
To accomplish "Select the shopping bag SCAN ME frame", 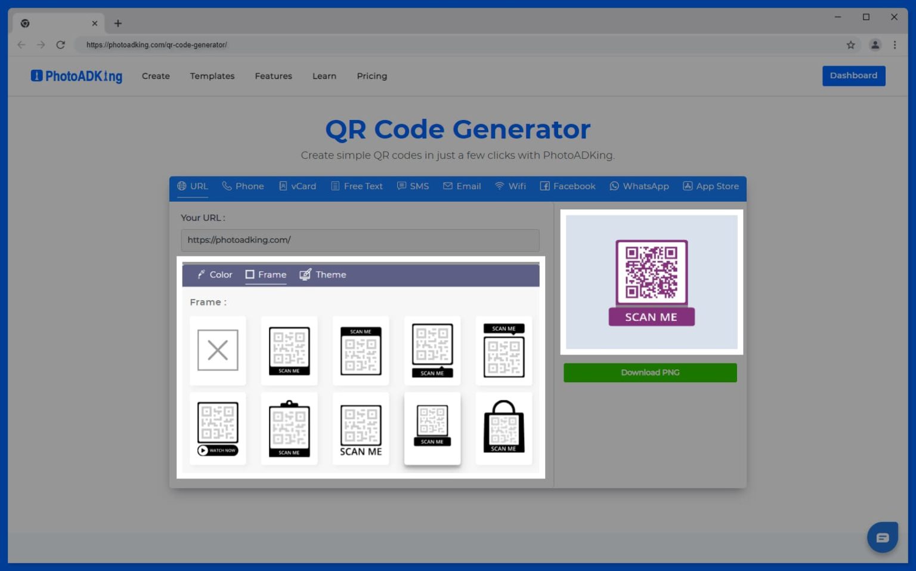I will (x=504, y=428).
